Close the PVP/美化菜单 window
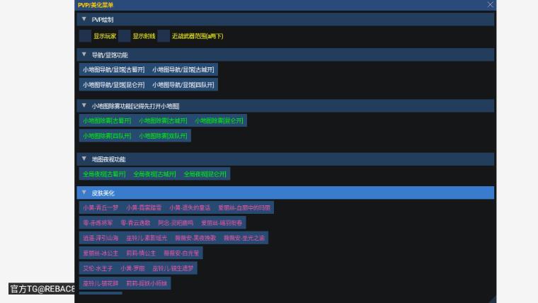 pos(490,4)
